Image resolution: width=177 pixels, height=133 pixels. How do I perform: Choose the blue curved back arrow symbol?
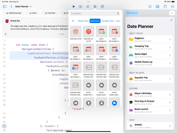[x=114, y=102]
